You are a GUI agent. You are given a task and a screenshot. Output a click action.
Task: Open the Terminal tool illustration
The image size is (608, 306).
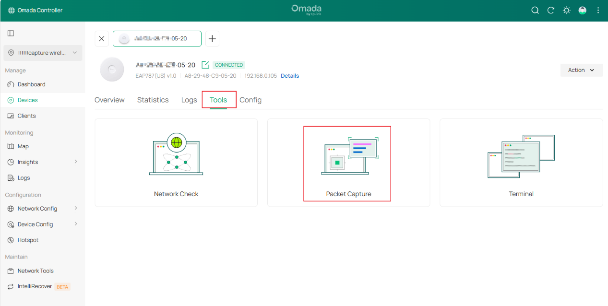click(x=521, y=156)
